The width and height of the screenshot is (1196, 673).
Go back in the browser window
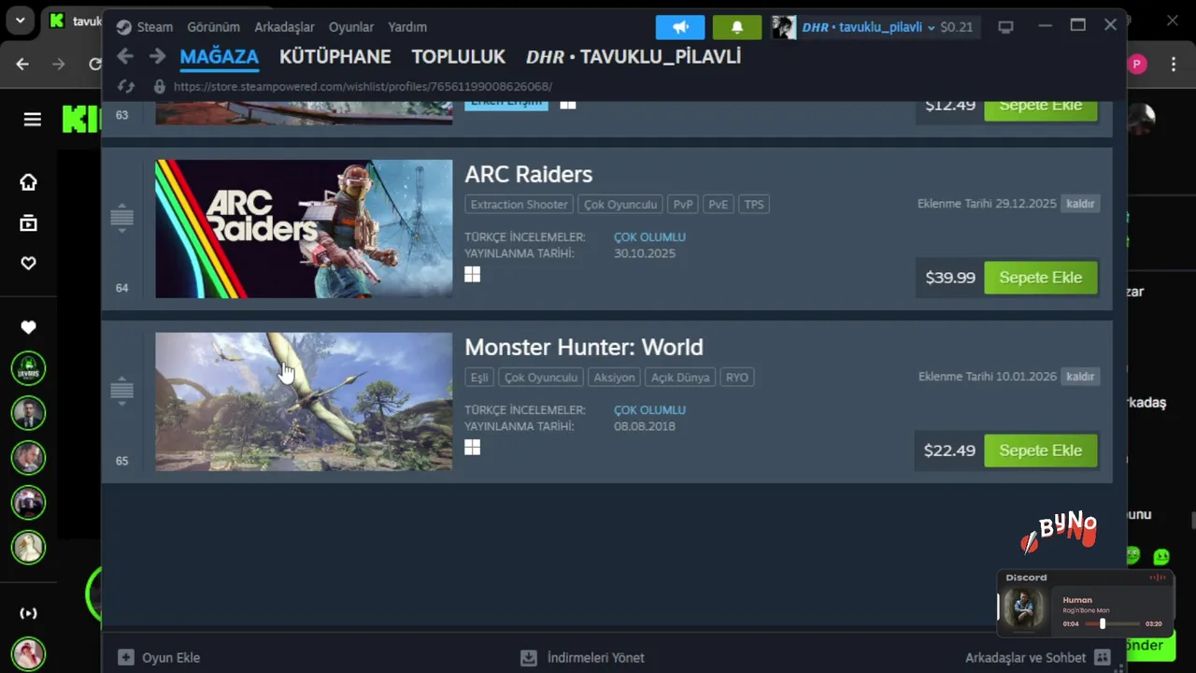point(22,64)
